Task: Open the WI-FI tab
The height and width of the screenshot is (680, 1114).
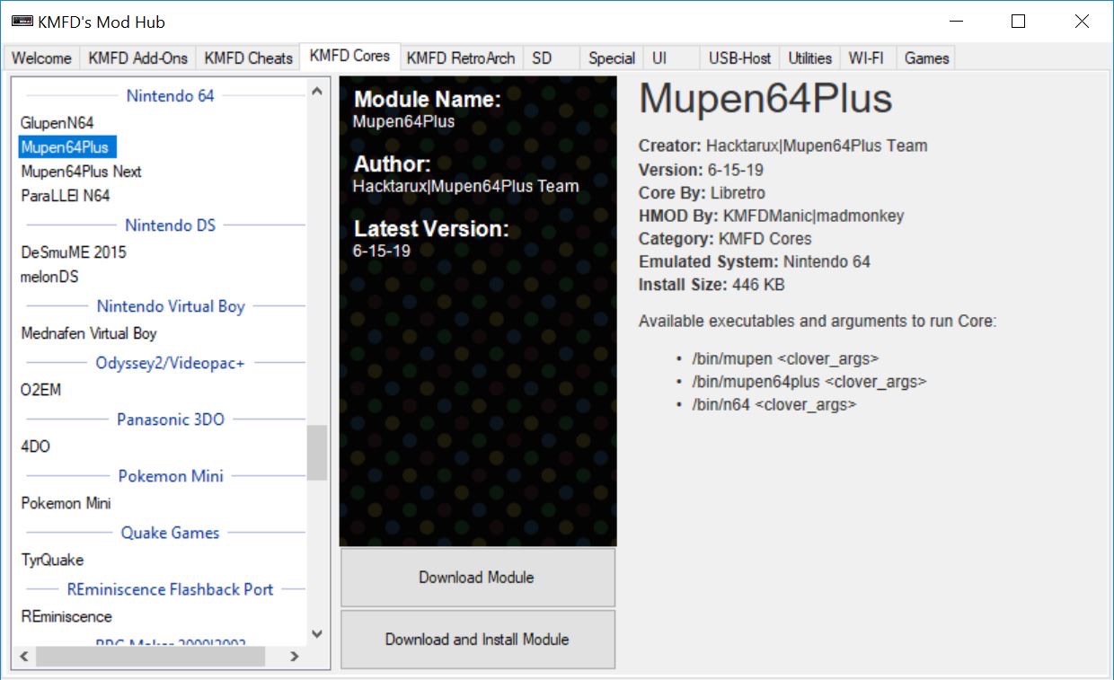Action: tap(867, 58)
